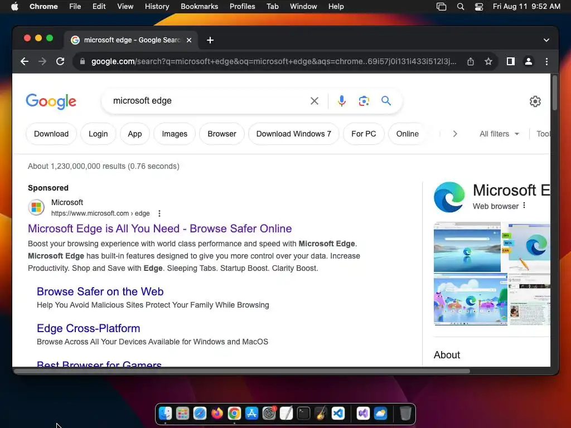Viewport: 571px width, 428px height.
Task: Open Visual Studio Code from Dock
Action: pos(338,414)
